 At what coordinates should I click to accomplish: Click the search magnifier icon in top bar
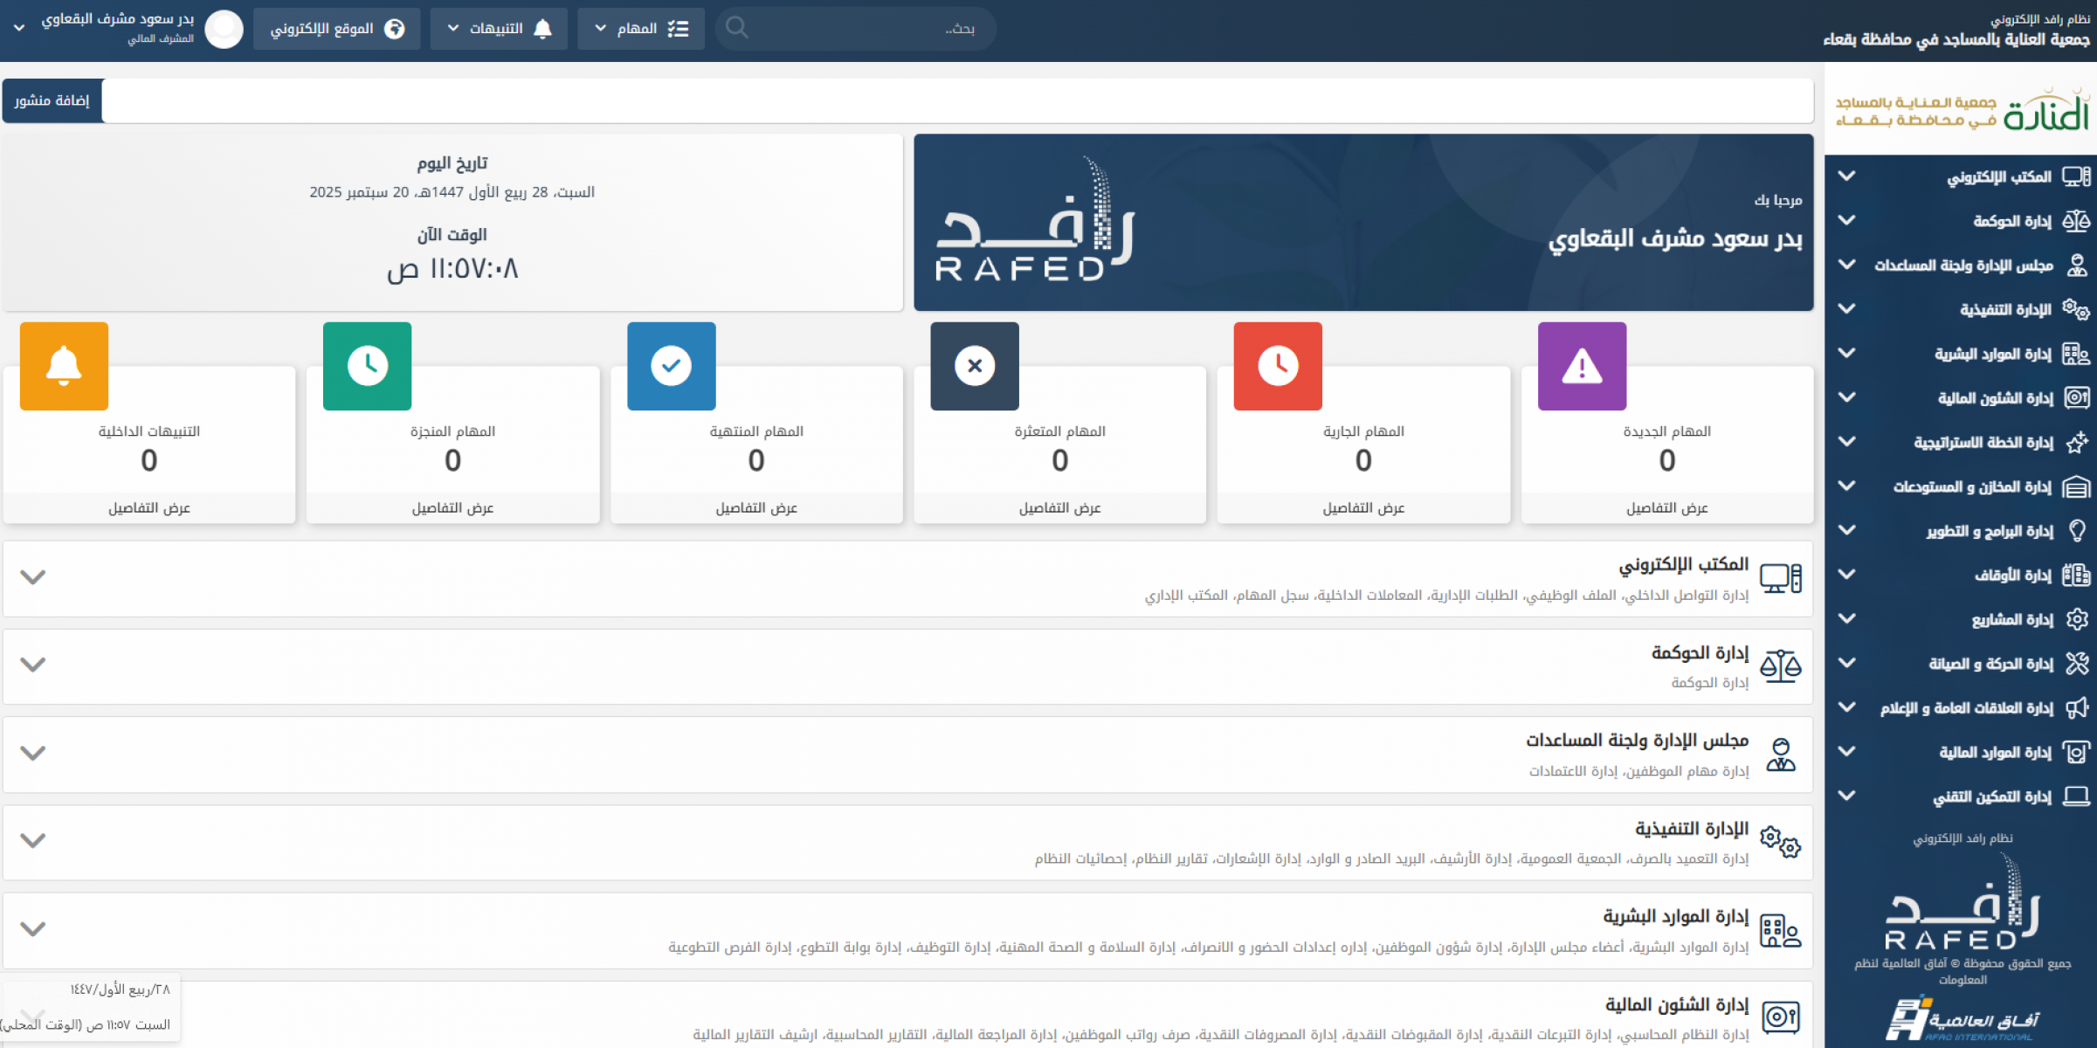[737, 28]
